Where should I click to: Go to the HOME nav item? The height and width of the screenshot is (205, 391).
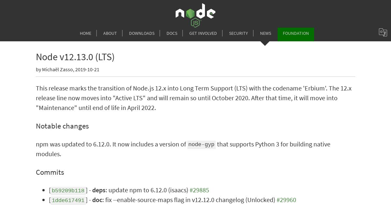pyautogui.click(x=86, y=33)
